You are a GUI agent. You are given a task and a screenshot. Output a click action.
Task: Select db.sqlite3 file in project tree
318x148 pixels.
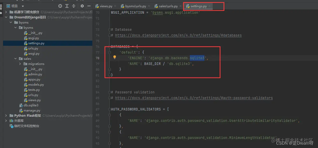[31, 105]
